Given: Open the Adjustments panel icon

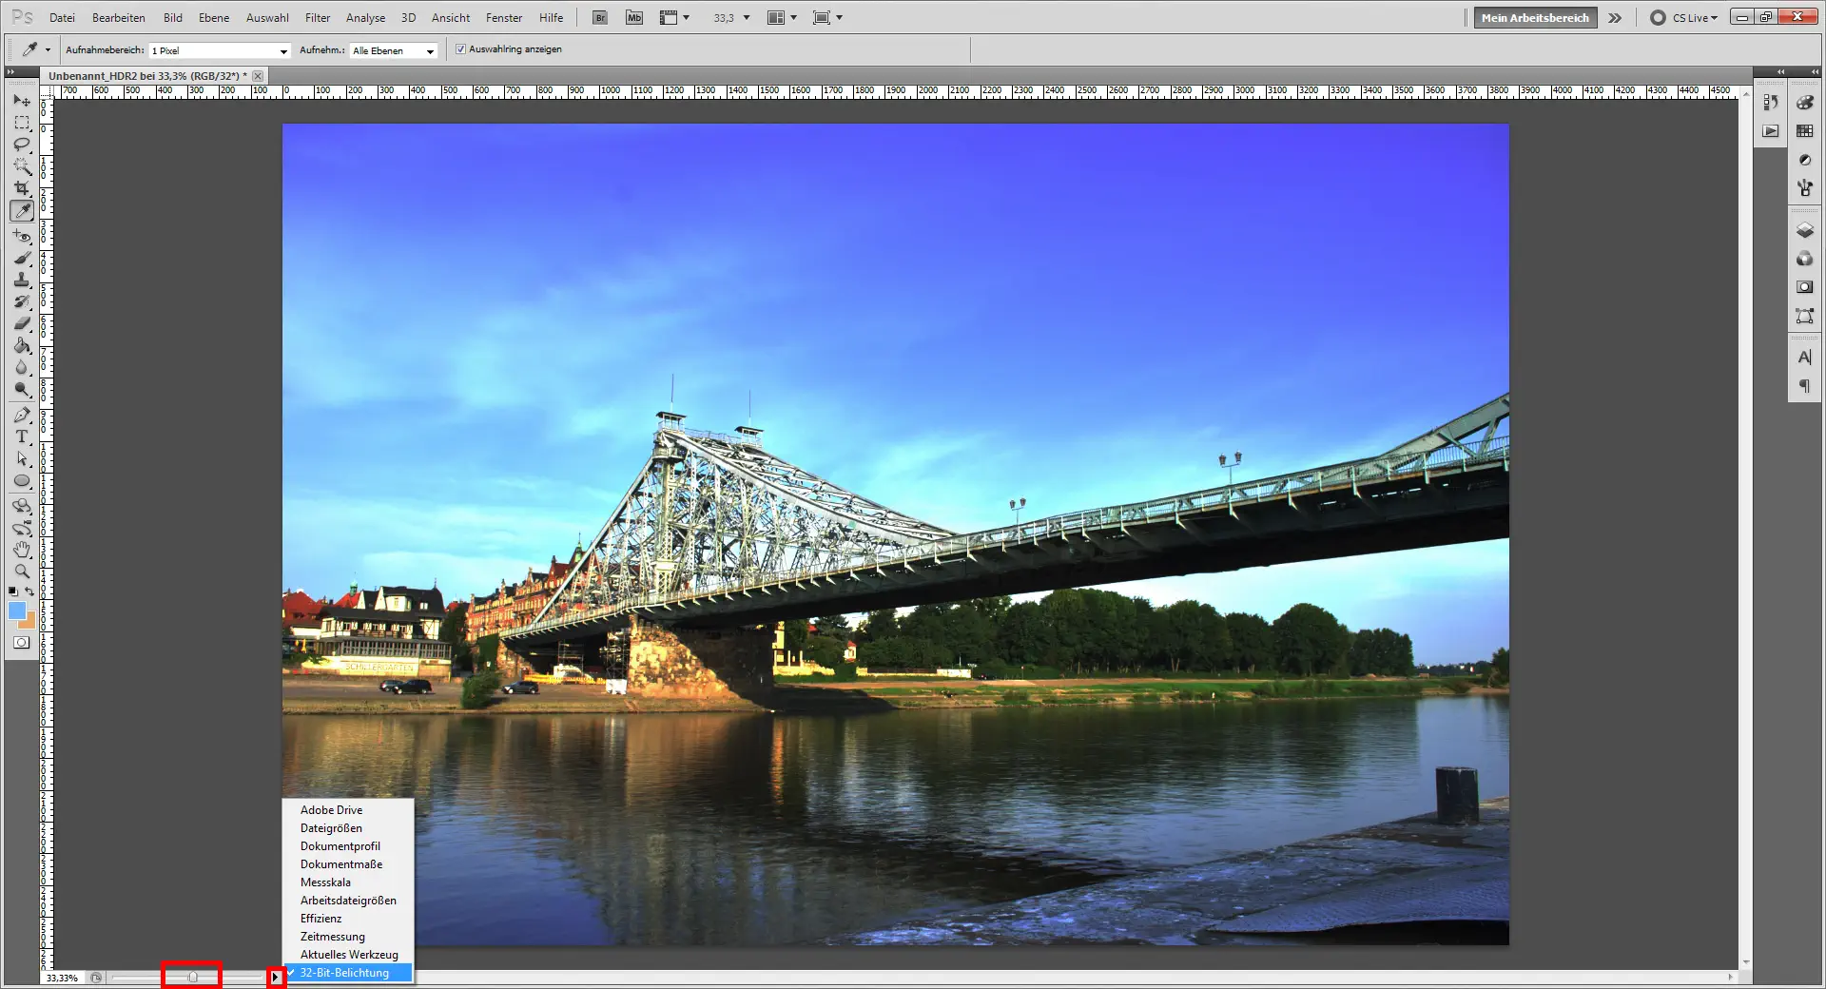Looking at the screenshot, I should point(1804,159).
